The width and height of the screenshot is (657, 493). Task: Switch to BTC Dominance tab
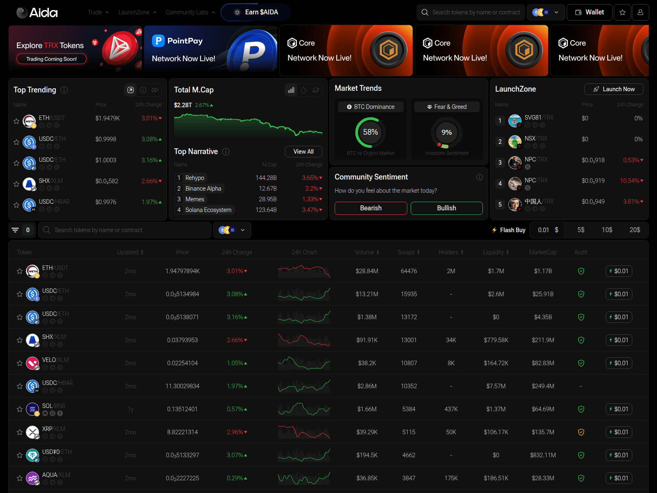pos(371,107)
